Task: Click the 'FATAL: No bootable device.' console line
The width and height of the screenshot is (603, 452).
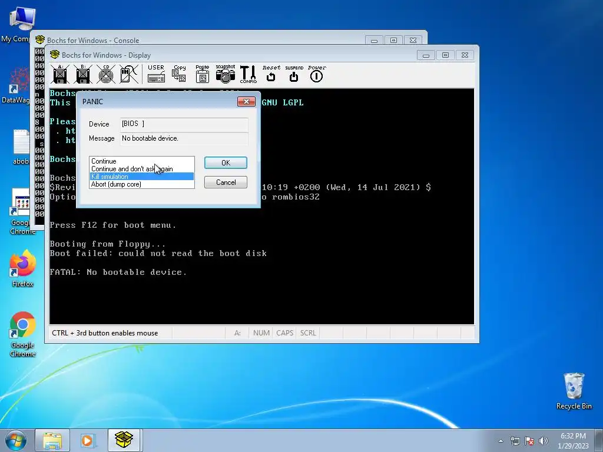Action: (118, 272)
